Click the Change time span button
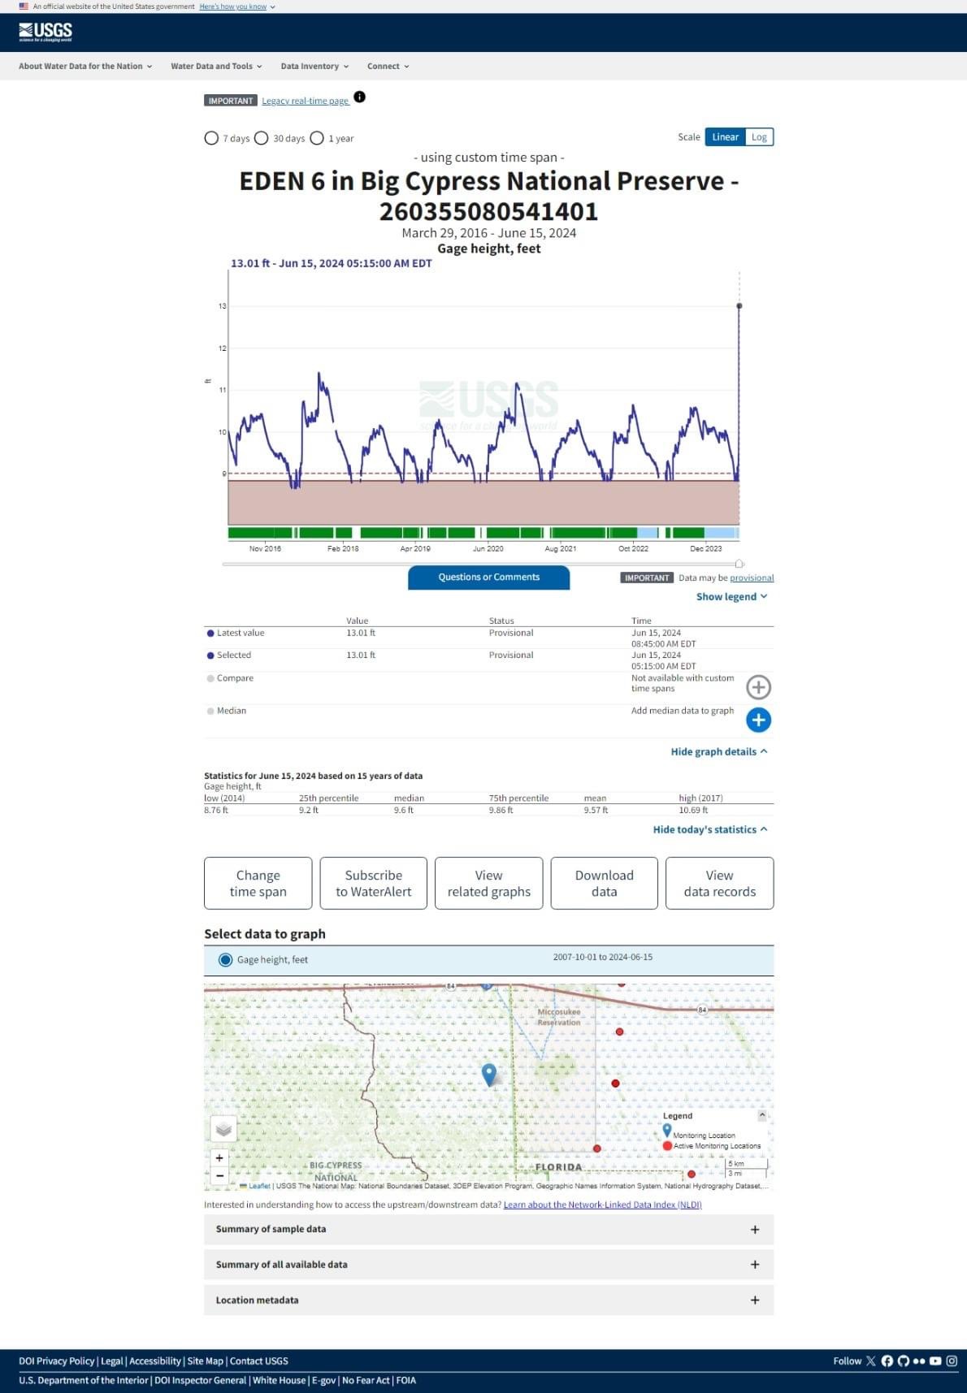This screenshot has width=967, height=1393. (x=258, y=883)
